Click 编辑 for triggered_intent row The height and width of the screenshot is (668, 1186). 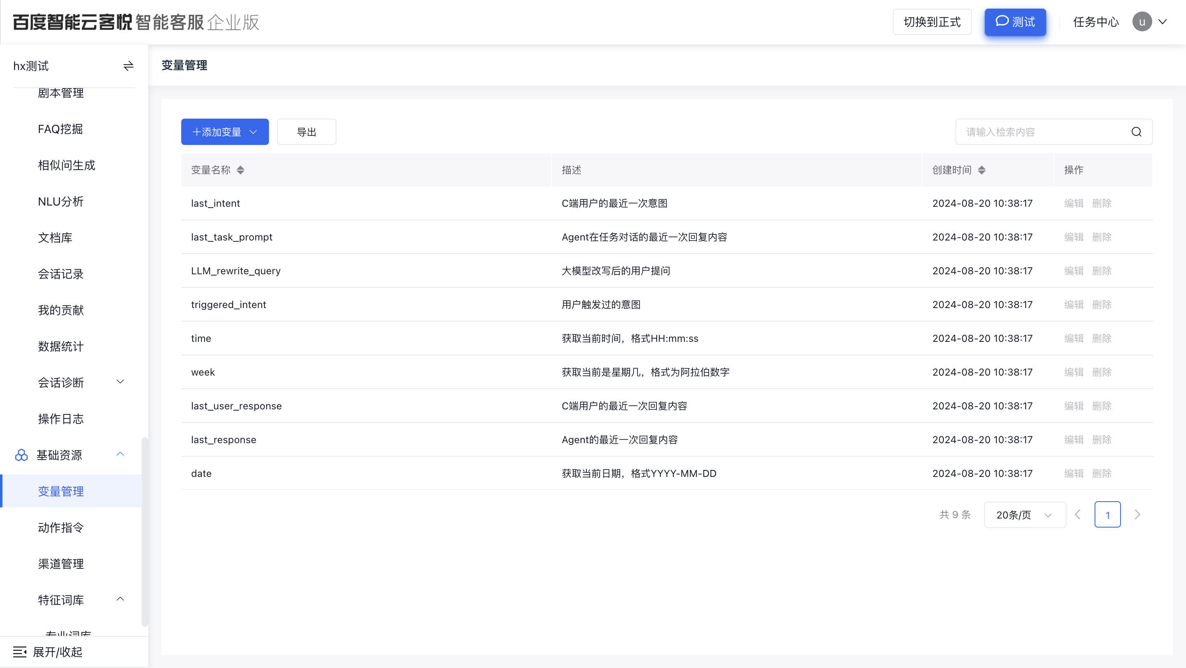tap(1074, 304)
